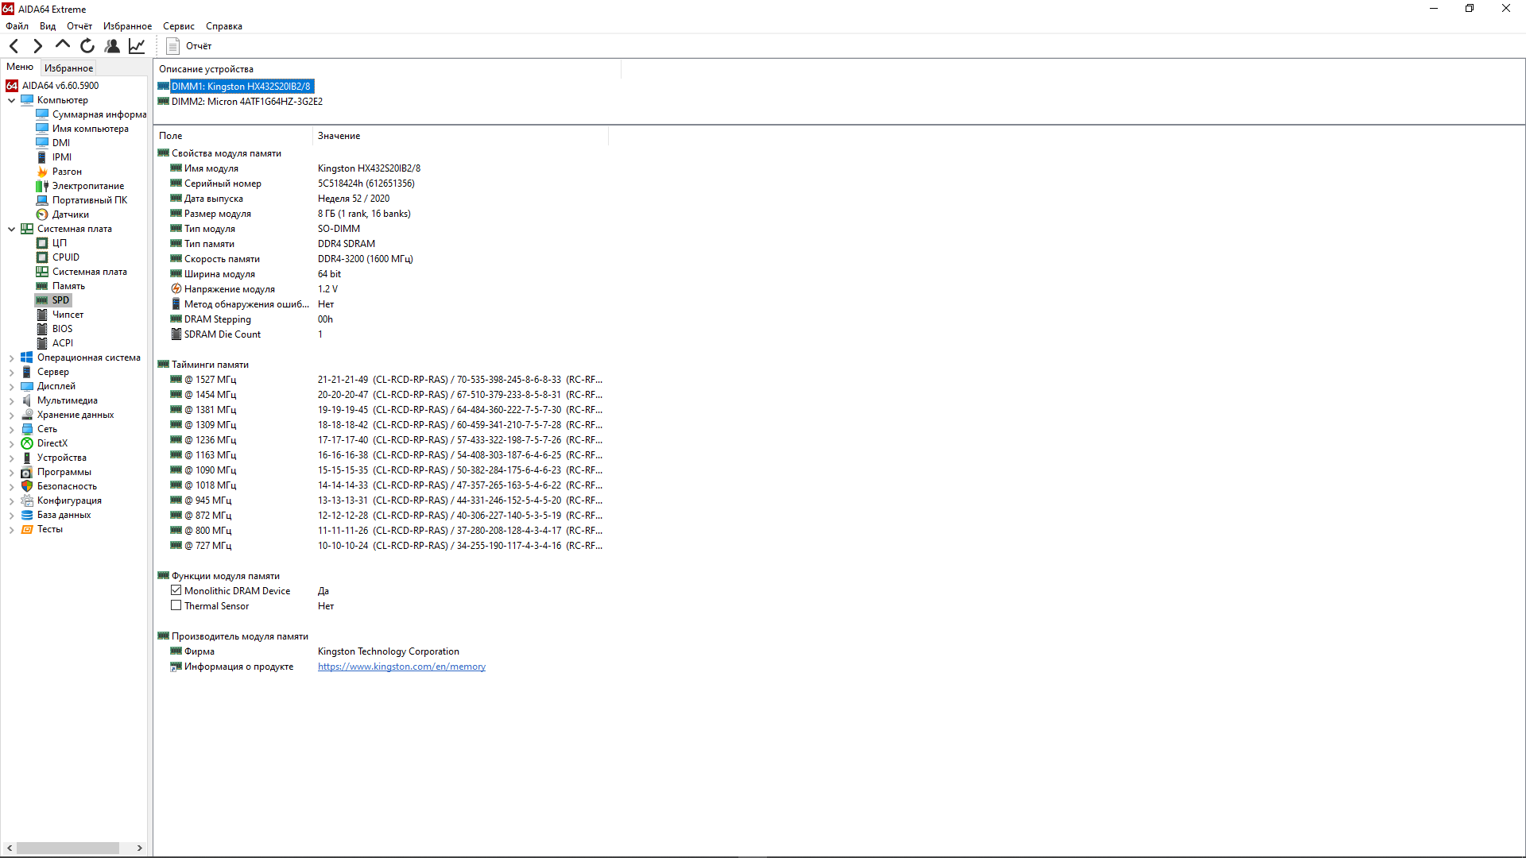This screenshot has height=858, width=1526.
Task: Expand the Хранение данных node
Action: [x=11, y=415]
